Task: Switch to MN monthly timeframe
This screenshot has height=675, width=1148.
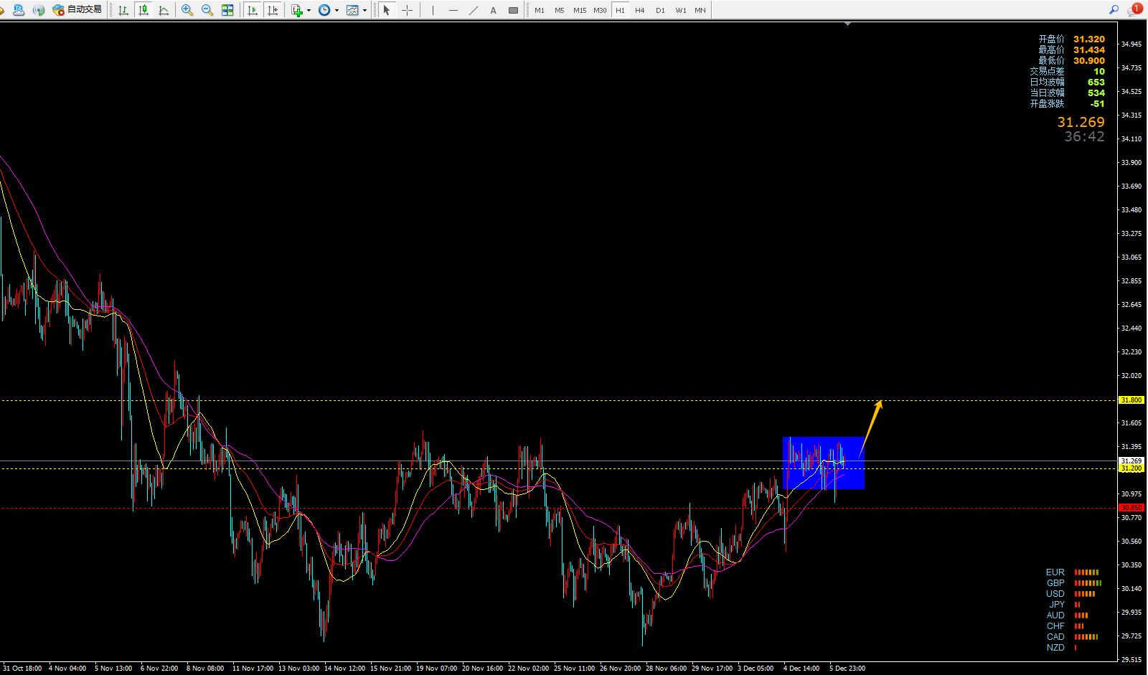Action: 700,10
